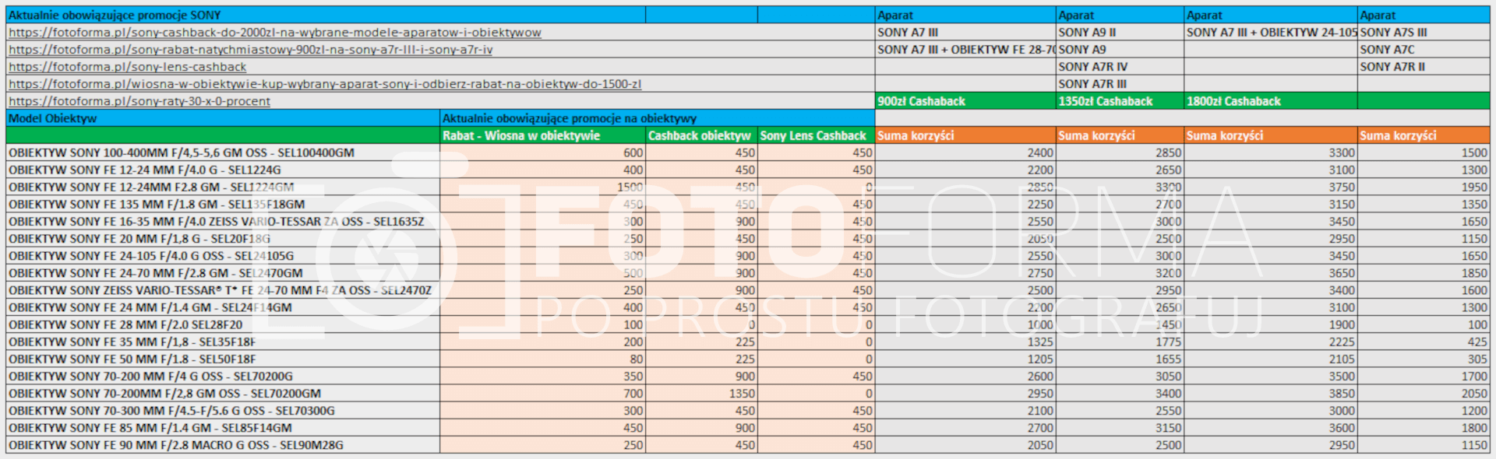The height and width of the screenshot is (459, 1496).
Task: Click the 1500 rabat value in SEL1224GM row
Action: point(543,187)
